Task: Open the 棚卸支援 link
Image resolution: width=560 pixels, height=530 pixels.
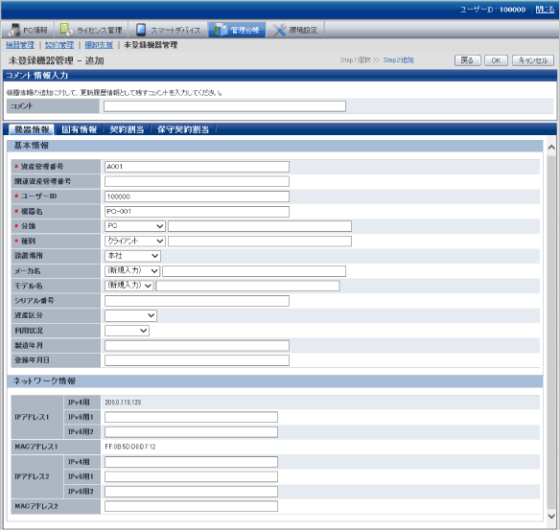Action: 99,45
